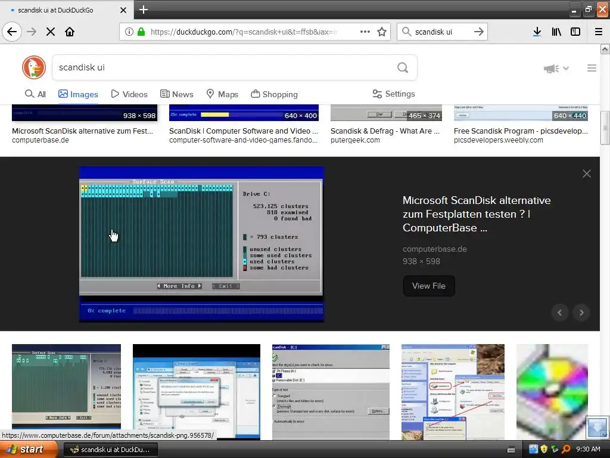610x458 pixels.
Task: Open the library panel icon
Action: coord(556,32)
